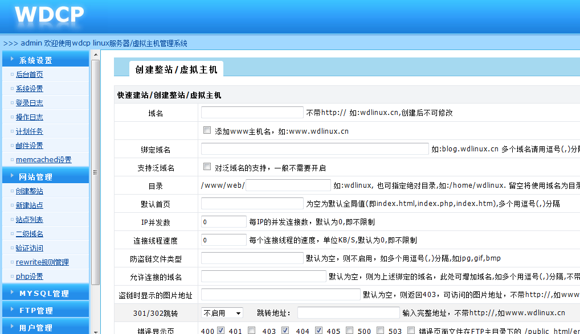This screenshot has height=334, width=580.
Task: Click the admin welcome message text
Action: tap(104, 43)
